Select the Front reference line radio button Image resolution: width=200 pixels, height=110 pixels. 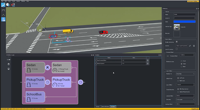[x=181, y=61]
